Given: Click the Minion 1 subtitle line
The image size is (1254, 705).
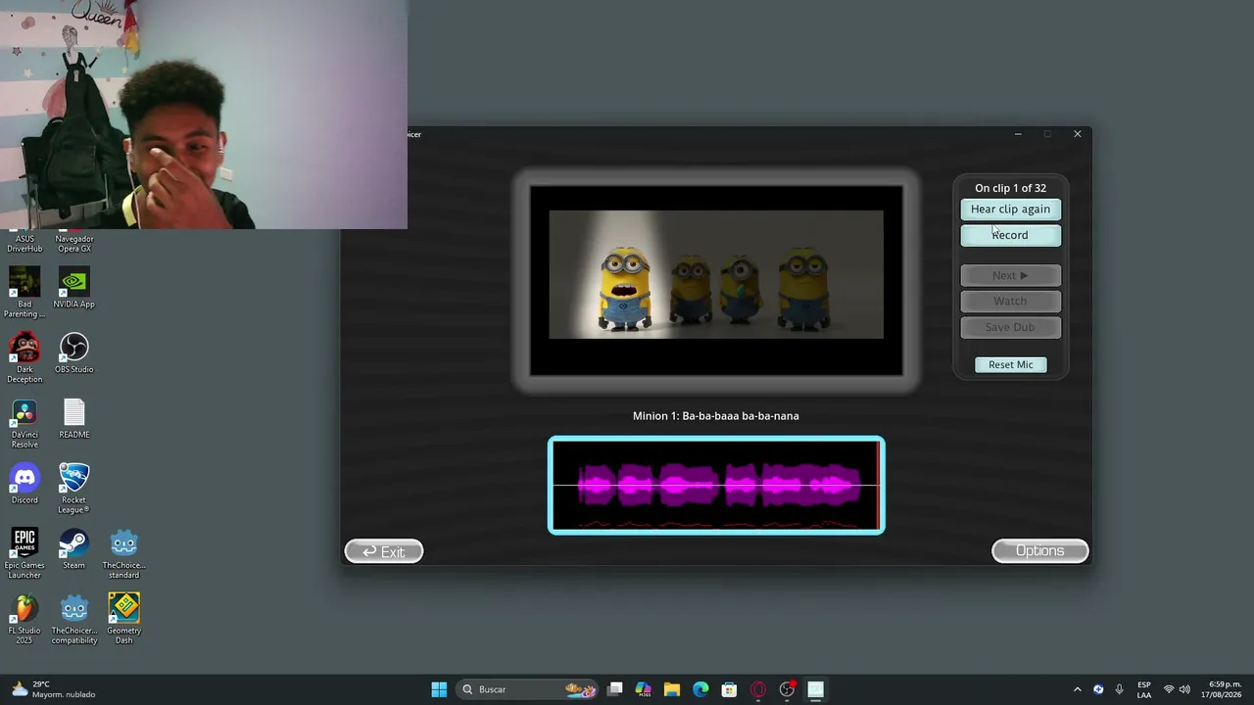Looking at the screenshot, I should pos(716,416).
